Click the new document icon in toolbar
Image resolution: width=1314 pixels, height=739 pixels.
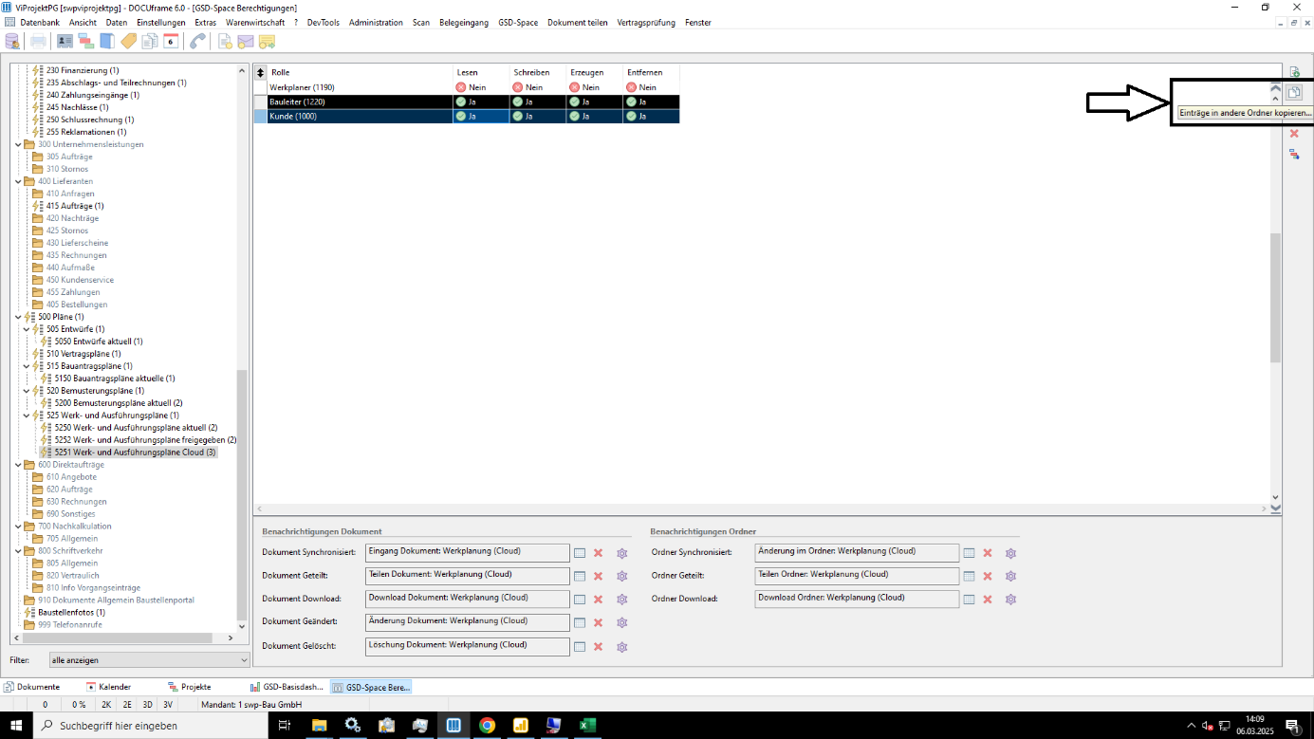click(225, 41)
